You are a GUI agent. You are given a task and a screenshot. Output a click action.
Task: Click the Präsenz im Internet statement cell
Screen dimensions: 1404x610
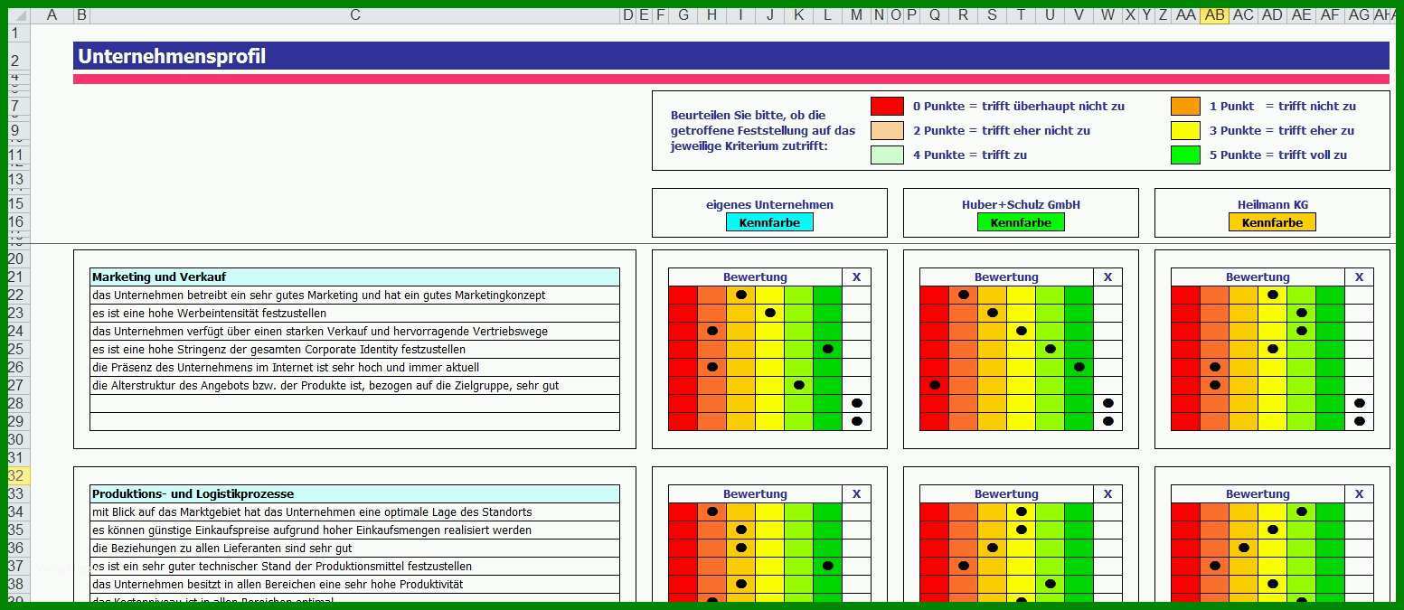click(354, 367)
